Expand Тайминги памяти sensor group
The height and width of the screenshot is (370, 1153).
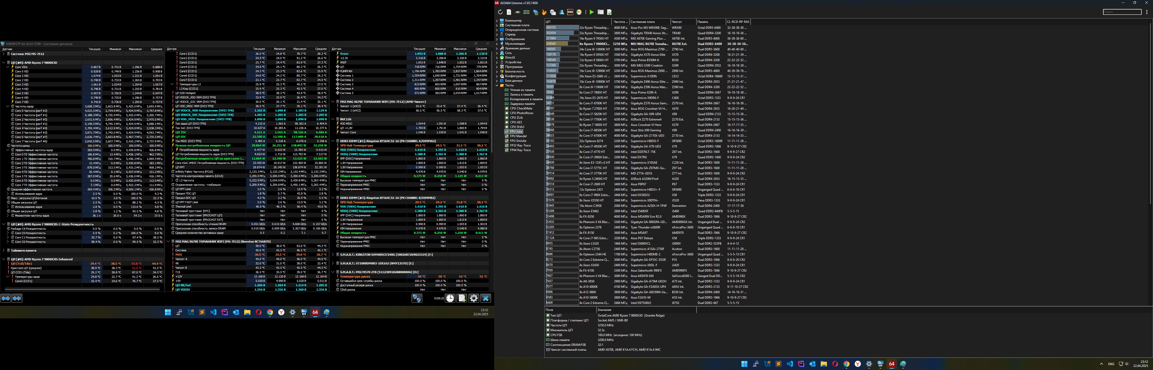pos(4,251)
